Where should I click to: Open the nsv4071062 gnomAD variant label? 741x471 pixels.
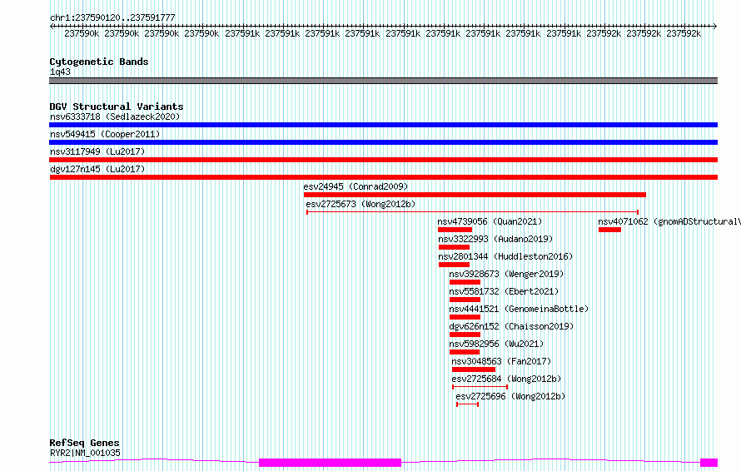669,221
